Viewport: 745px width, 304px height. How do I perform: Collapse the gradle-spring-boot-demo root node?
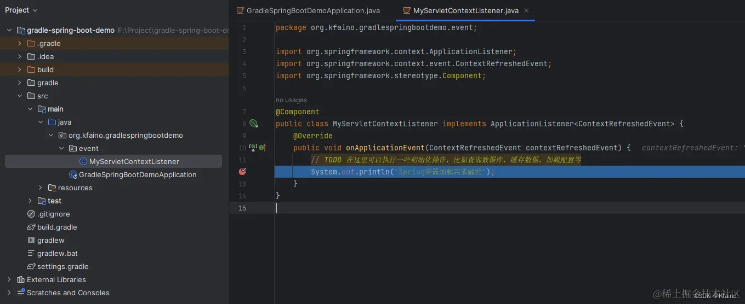click(x=9, y=30)
